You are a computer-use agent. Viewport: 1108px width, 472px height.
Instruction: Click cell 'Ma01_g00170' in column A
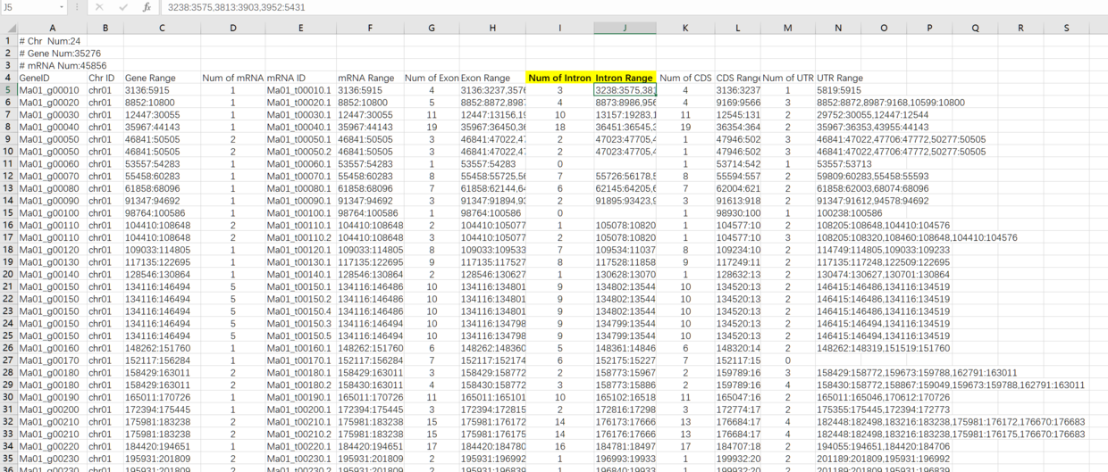click(52, 360)
